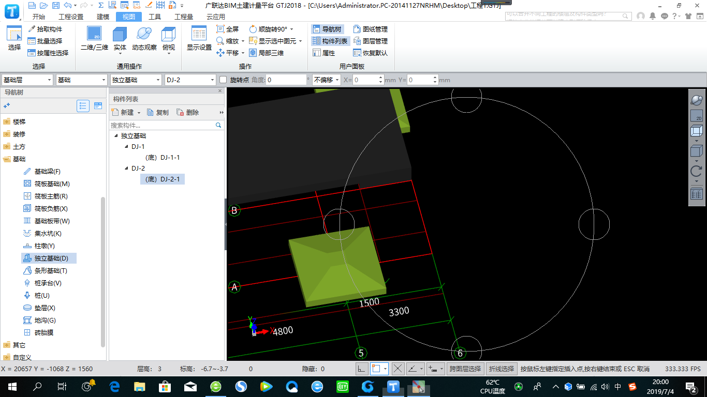Click 局部三维 partial 3D tool
Image resolution: width=707 pixels, height=397 pixels.
tap(267, 53)
